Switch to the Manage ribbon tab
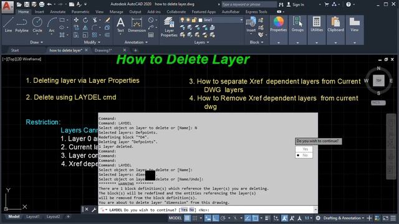399x224 pixels. (x=117, y=12)
